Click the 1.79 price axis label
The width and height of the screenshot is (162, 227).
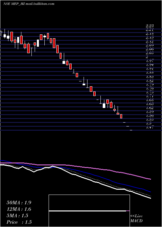[150, 85]
